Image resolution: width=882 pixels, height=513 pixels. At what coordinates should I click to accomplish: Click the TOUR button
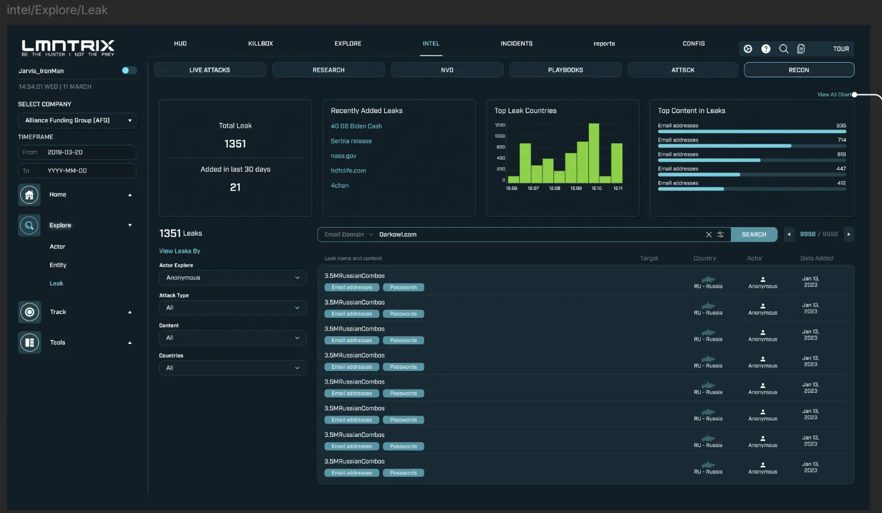pyautogui.click(x=841, y=49)
